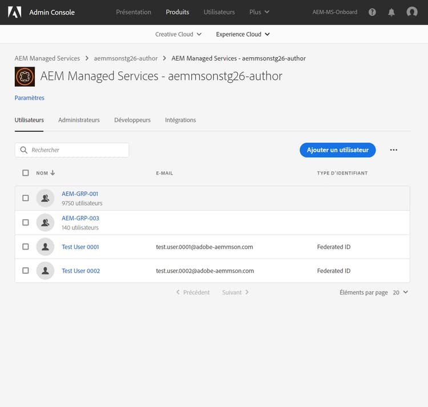Click the AEM Managed Services product icon
This screenshot has height=407, width=428.
[x=25, y=76]
